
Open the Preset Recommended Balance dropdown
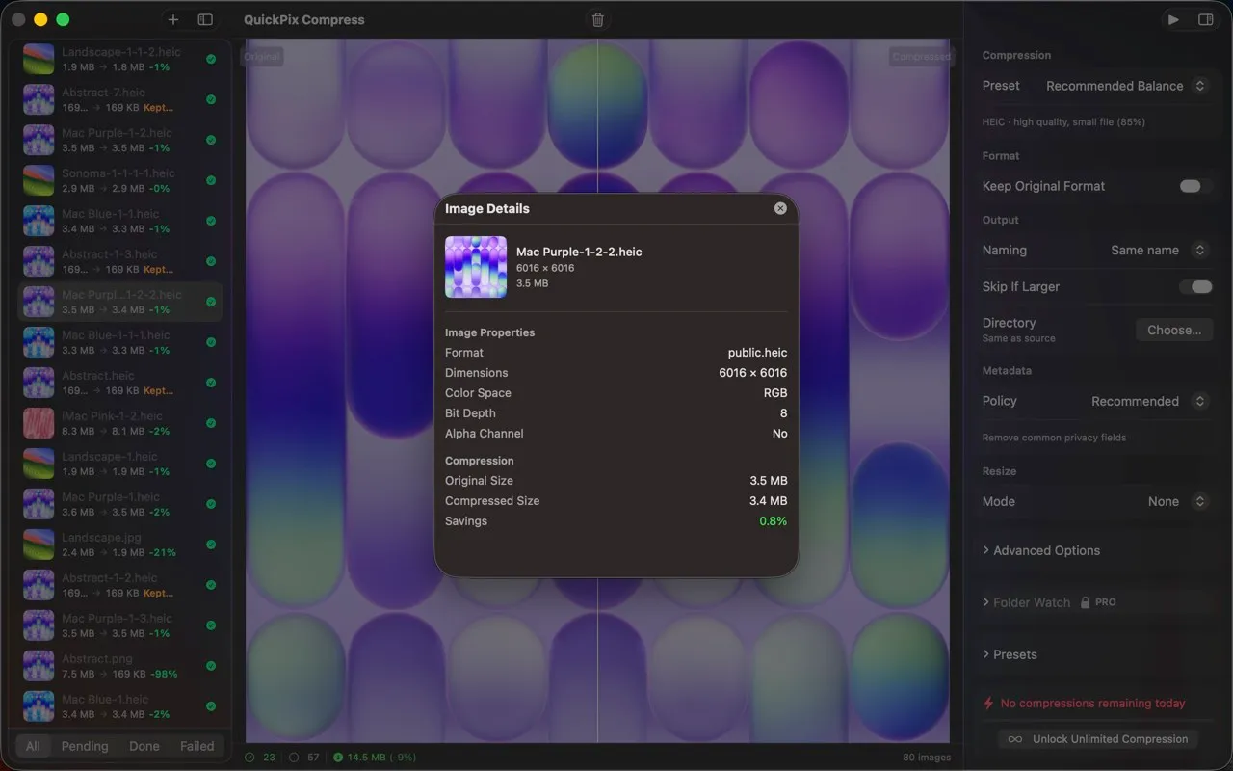[1126, 86]
